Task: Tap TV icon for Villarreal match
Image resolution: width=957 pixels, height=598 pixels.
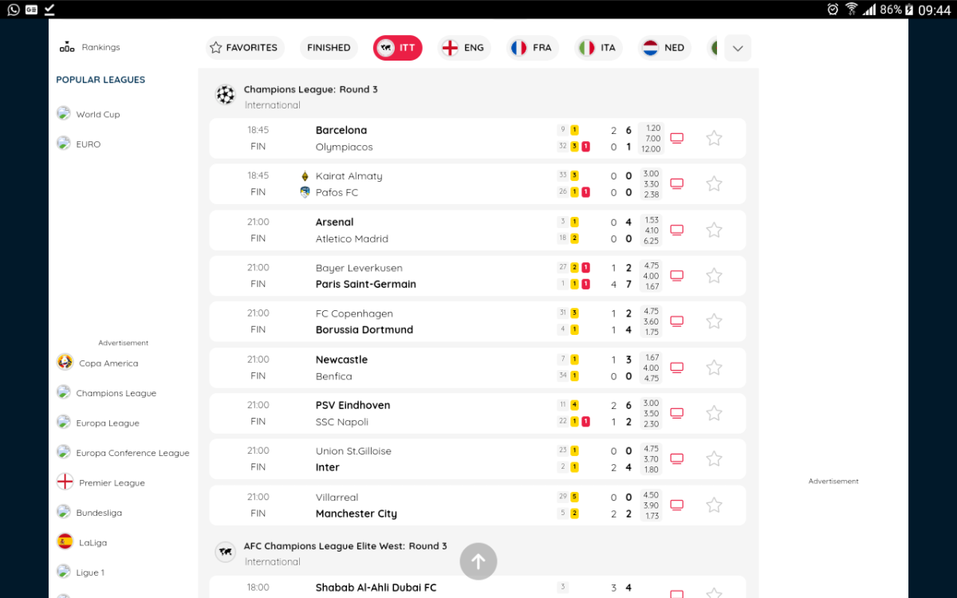Action: point(676,506)
